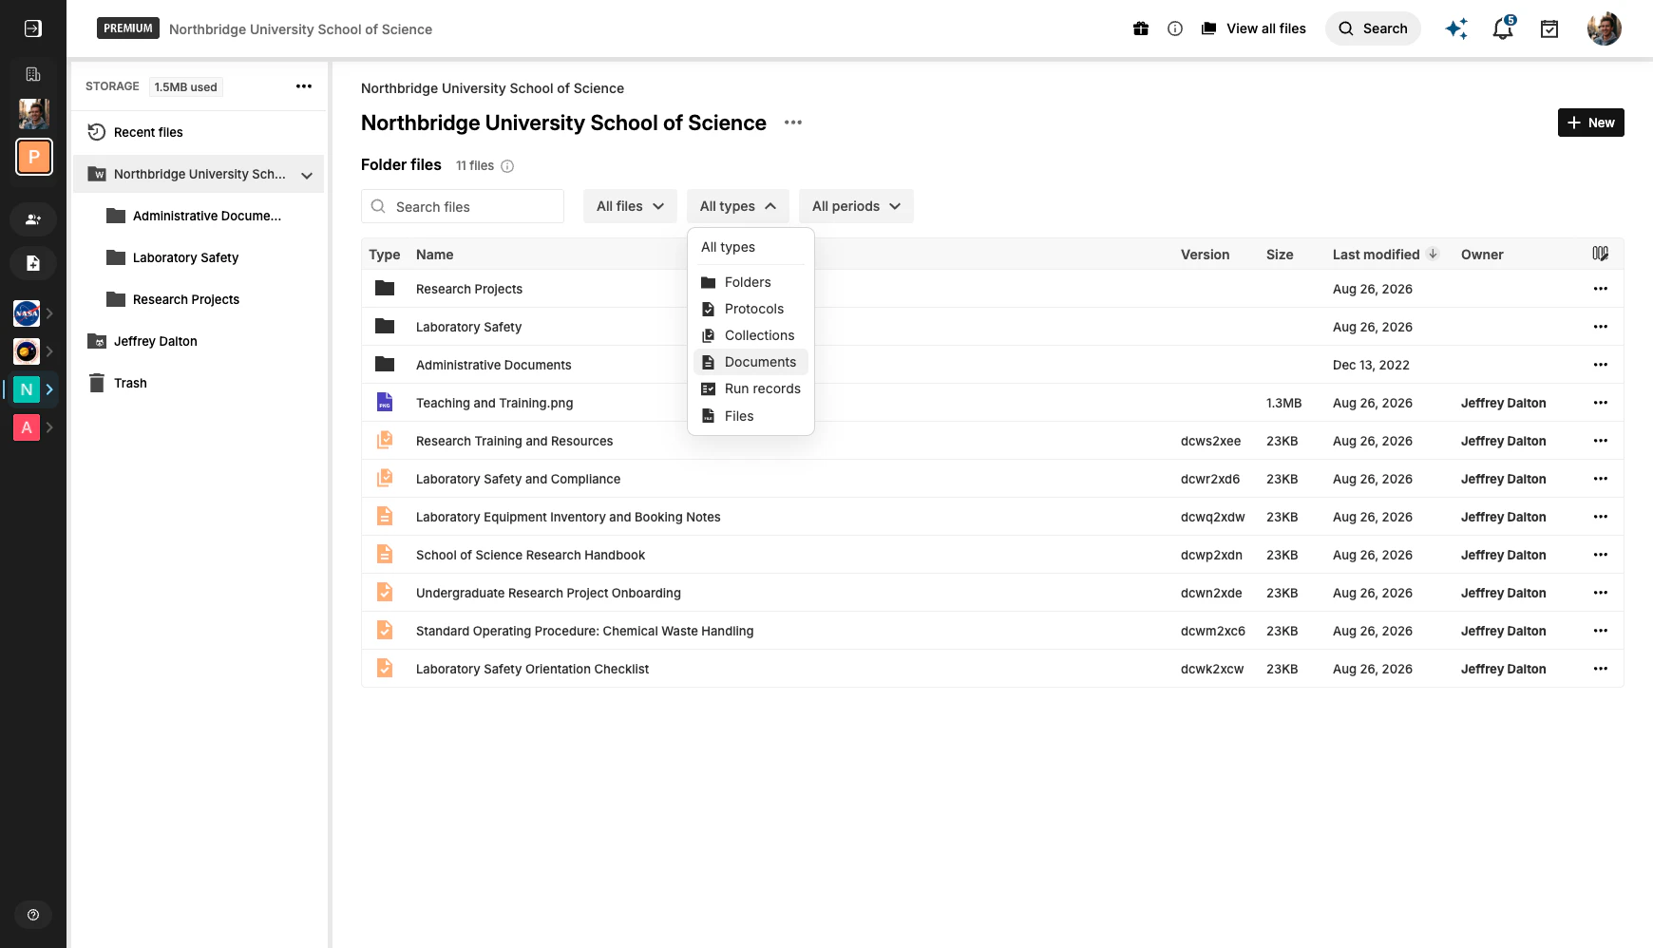The height and width of the screenshot is (948, 1653).
Task: Open Laboratory Safety Orientation Checklist file
Action: 532,669
